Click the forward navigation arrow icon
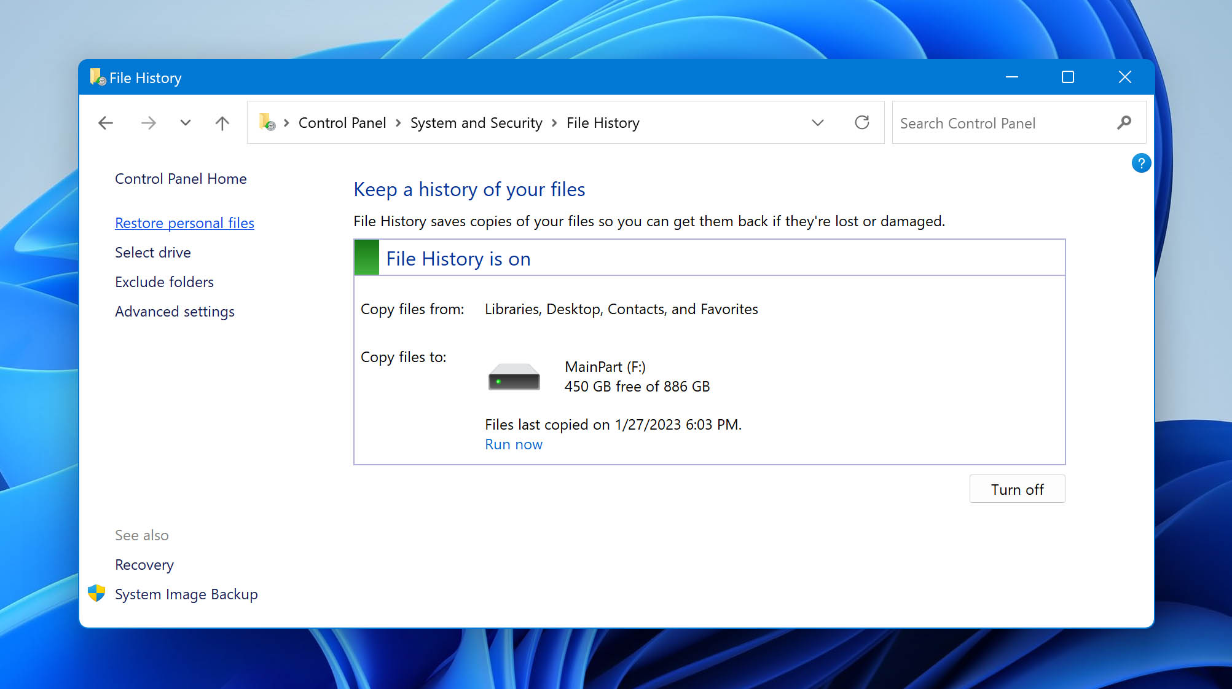 click(148, 122)
